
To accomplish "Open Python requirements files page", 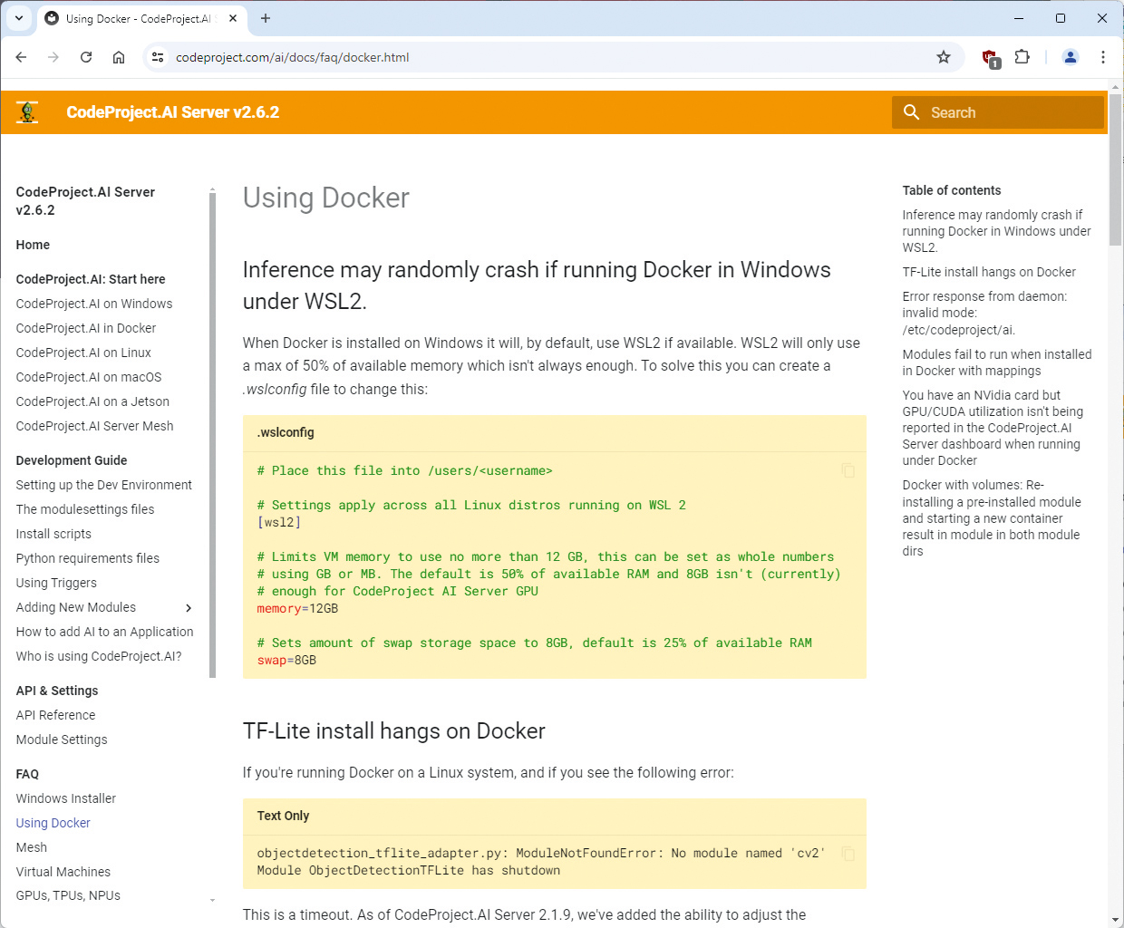I will pyautogui.click(x=88, y=558).
